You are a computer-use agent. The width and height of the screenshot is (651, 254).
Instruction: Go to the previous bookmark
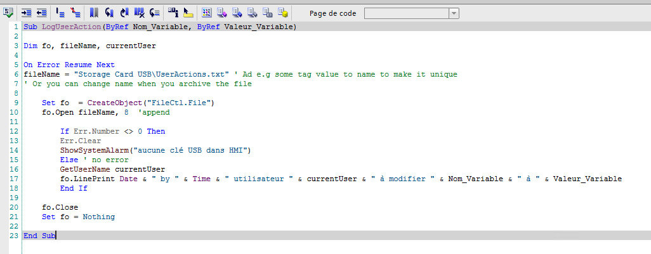tap(109, 12)
